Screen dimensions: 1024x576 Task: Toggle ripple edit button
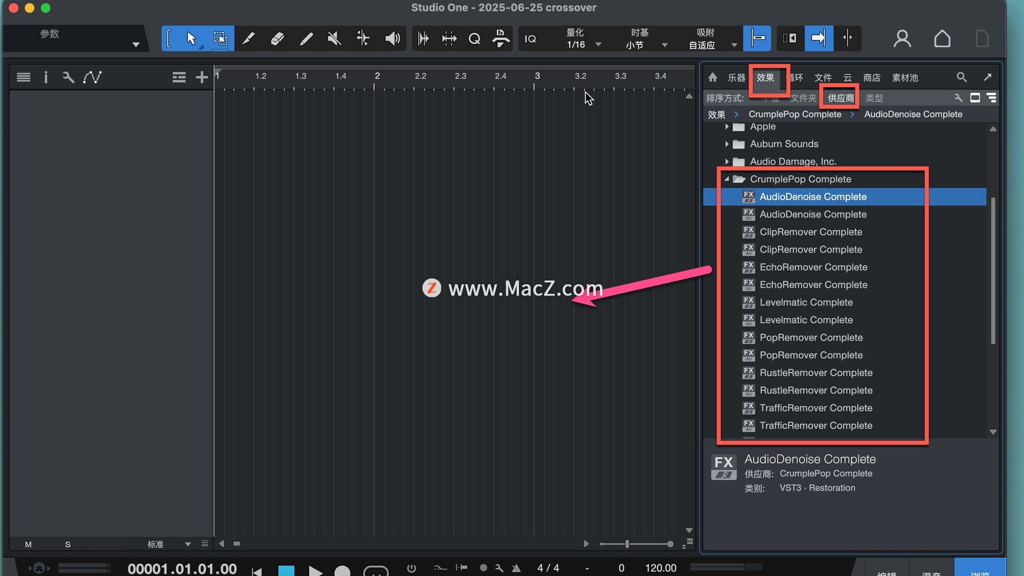pyautogui.click(x=789, y=38)
